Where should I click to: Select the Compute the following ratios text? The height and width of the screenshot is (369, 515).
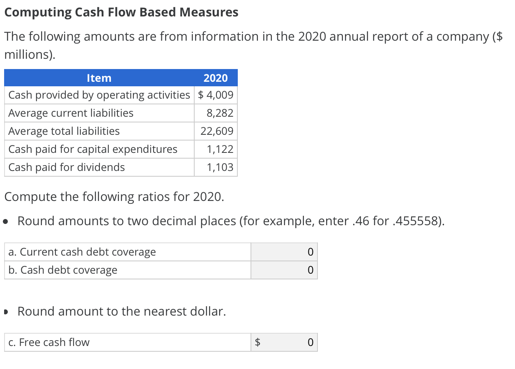[113, 196]
